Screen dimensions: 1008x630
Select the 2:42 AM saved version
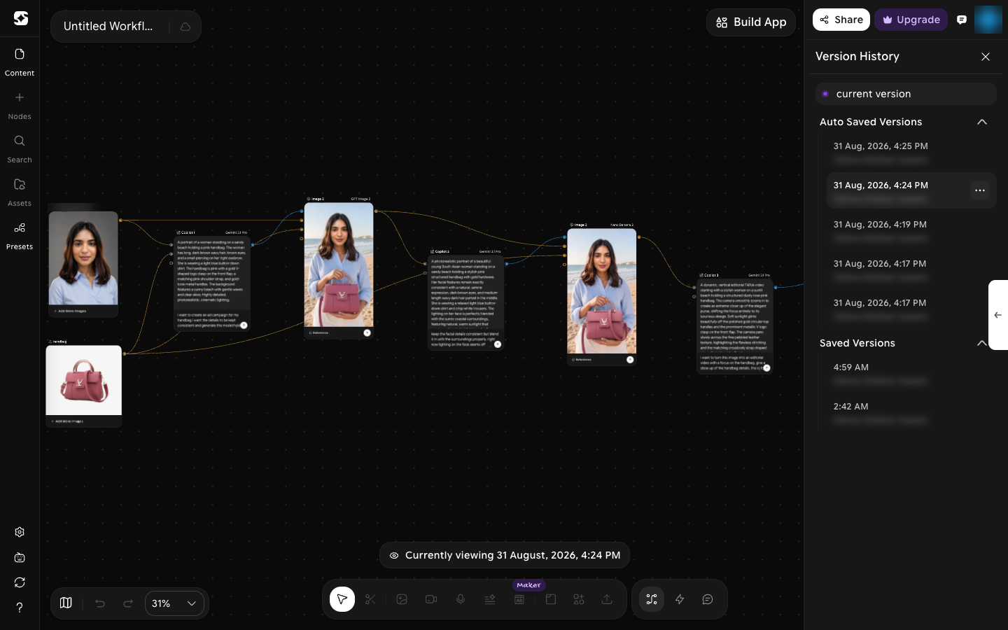tap(911, 413)
